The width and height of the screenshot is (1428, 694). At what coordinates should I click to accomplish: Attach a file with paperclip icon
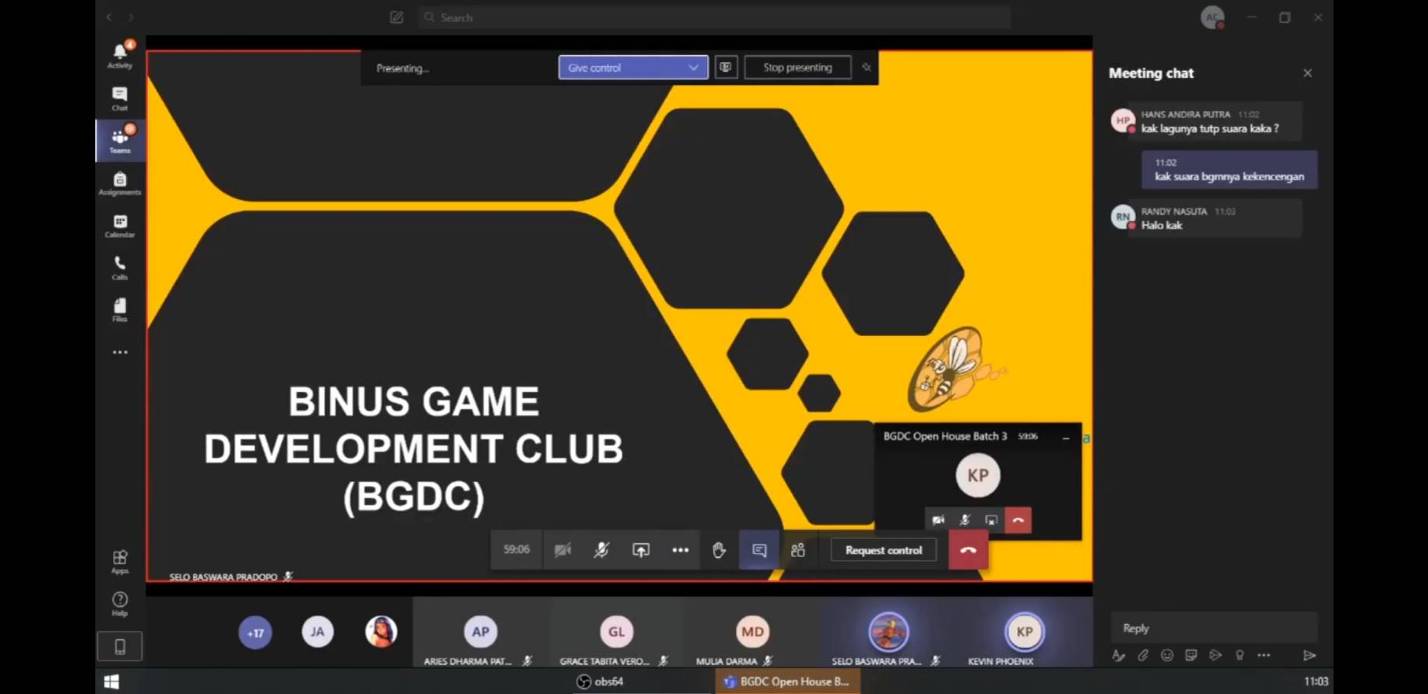(1143, 655)
